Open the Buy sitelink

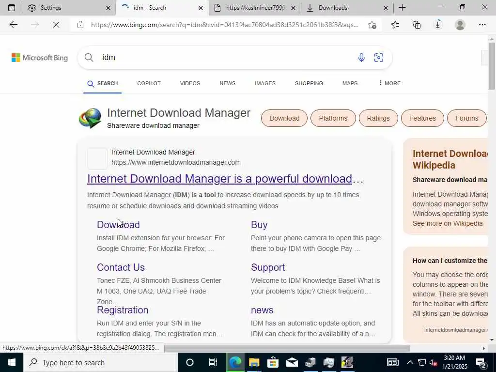click(259, 224)
